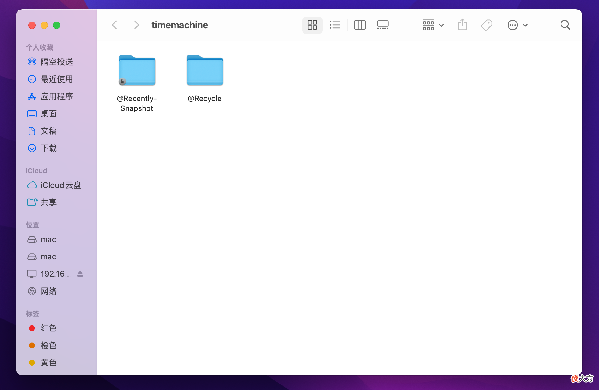The height and width of the screenshot is (390, 599).
Task: Click the tag toolbar icon
Action: pyautogui.click(x=487, y=25)
